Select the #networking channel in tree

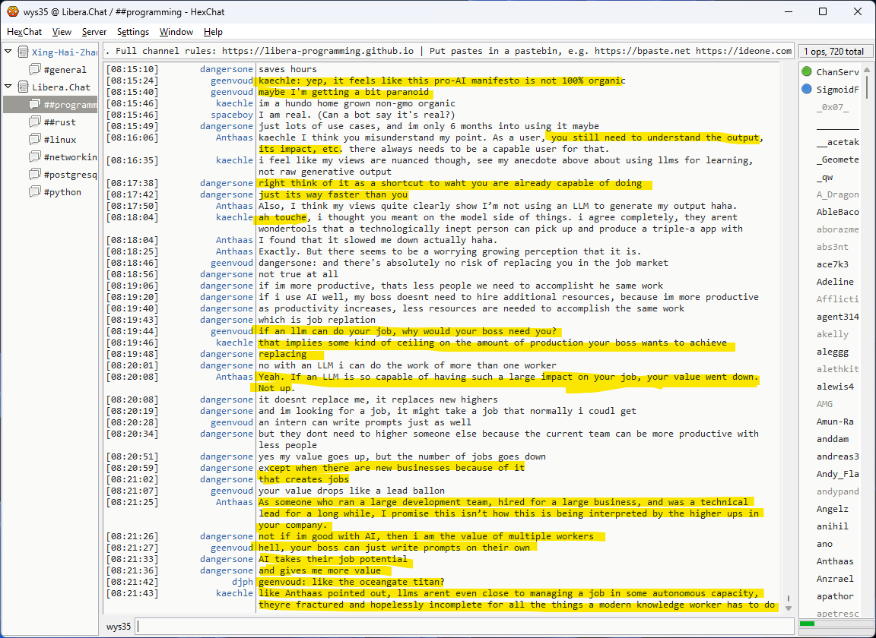(70, 157)
